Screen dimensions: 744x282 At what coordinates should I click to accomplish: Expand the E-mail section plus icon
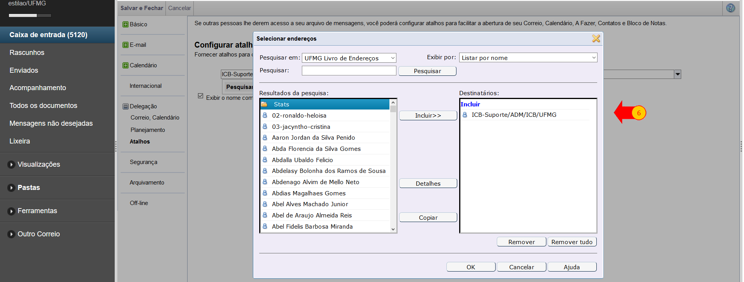[x=125, y=45]
